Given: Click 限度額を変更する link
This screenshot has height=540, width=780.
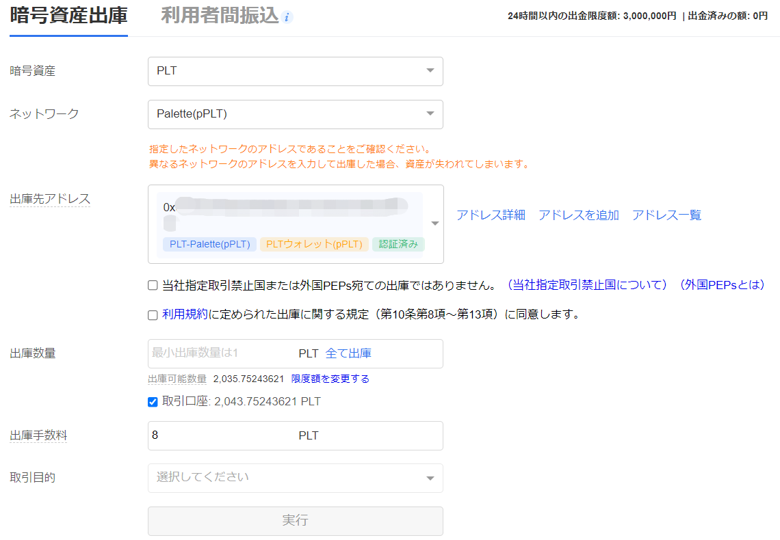Looking at the screenshot, I should point(330,379).
